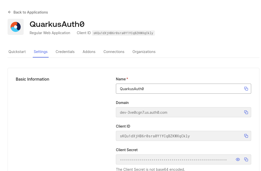Open the Connections tab
This screenshot has width=261, height=171.
click(x=114, y=52)
